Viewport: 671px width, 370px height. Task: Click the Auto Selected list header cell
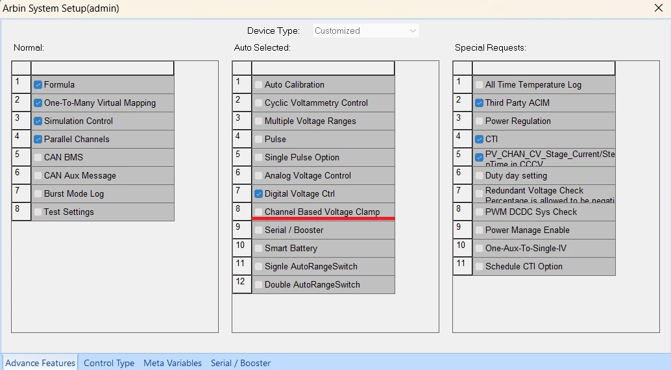point(323,68)
